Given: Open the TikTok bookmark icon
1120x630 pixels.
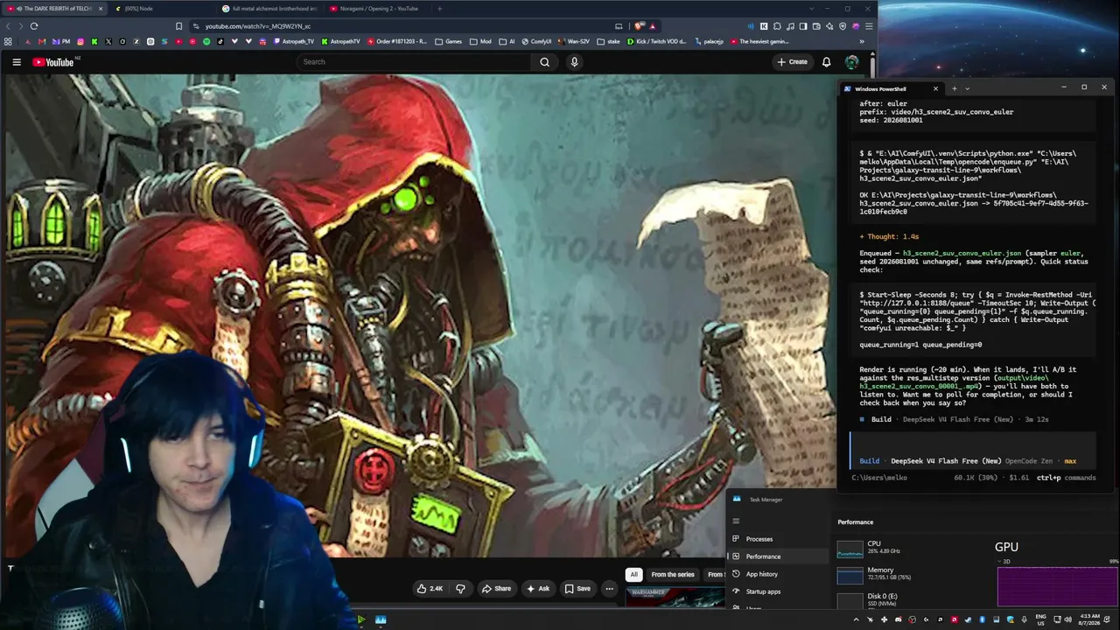Looking at the screenshot, I should pos(220,41).
